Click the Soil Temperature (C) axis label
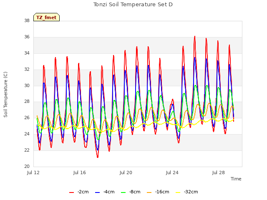Screen dimensions: 267x200 click(x=5, y=95)
